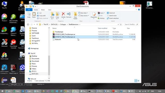Select 20150315_0003_TmsStamper.rar file

point(65,34)
